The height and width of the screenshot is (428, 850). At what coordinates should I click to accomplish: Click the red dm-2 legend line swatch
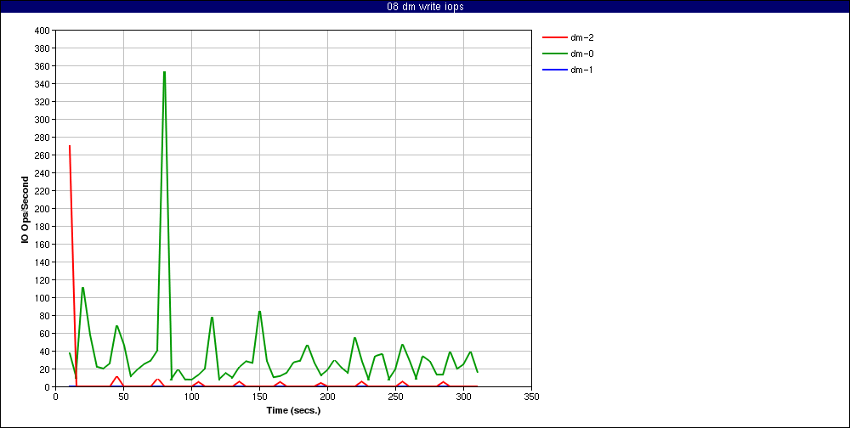click(x=552, y=37)
